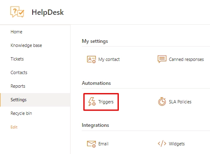Image resolution: width=210 pixels, height=154 pixels.
Task: Click the Canned responses speech bubble icon
Action: pyautogui.click(x=162, y=59)
